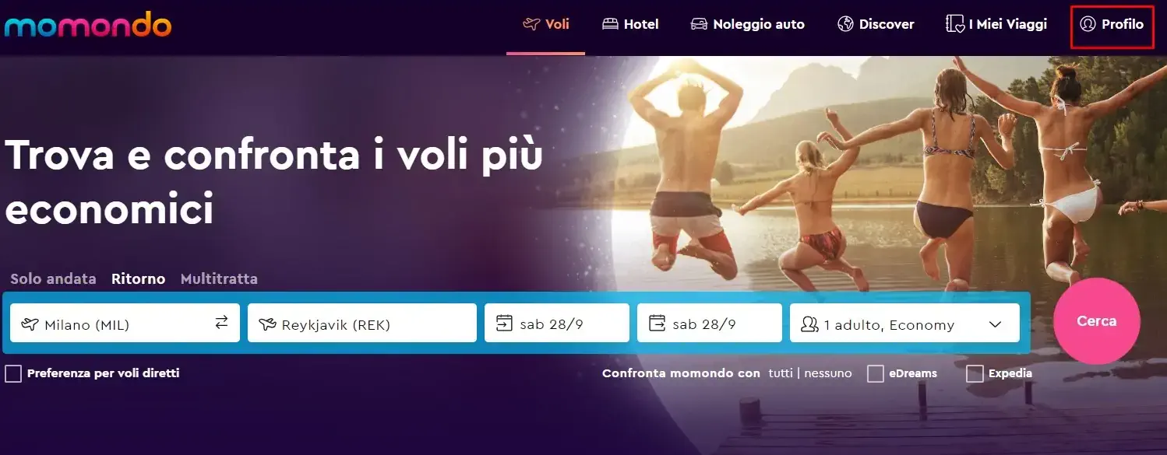Open the Profilo user icon
The height and width of the screenshot is (455, 1167).
click(1088, 24)
